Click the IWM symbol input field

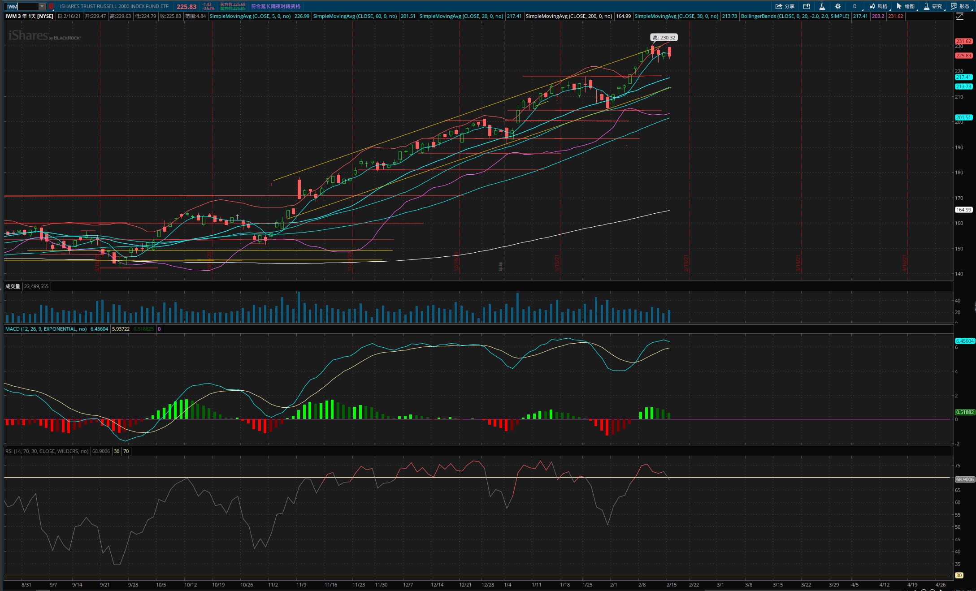point(22,6)
